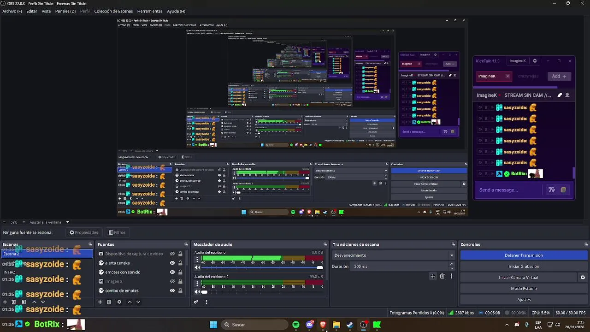This screenshot has height=332, width=590.
Task: Toggle visibility of combo de emotes source
Action: (x=172, y=290)
